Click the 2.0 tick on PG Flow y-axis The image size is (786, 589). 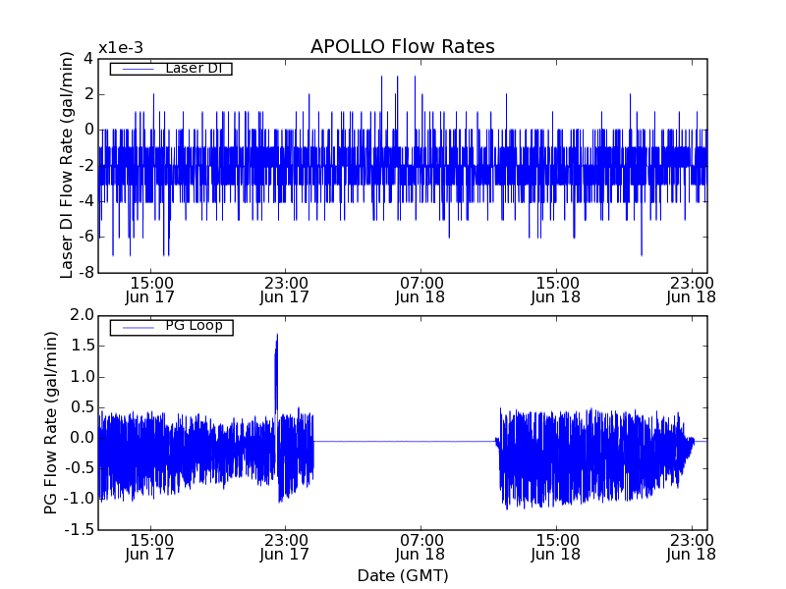pos(83,315)
